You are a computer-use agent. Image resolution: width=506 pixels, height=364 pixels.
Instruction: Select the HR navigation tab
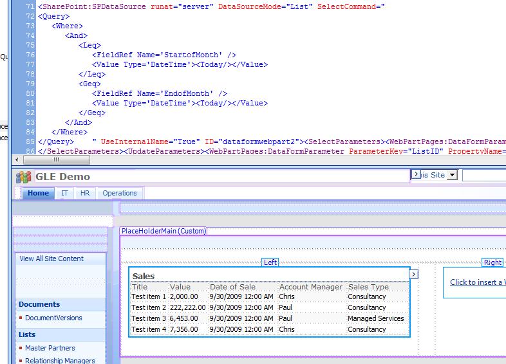[x=85, y=193]
